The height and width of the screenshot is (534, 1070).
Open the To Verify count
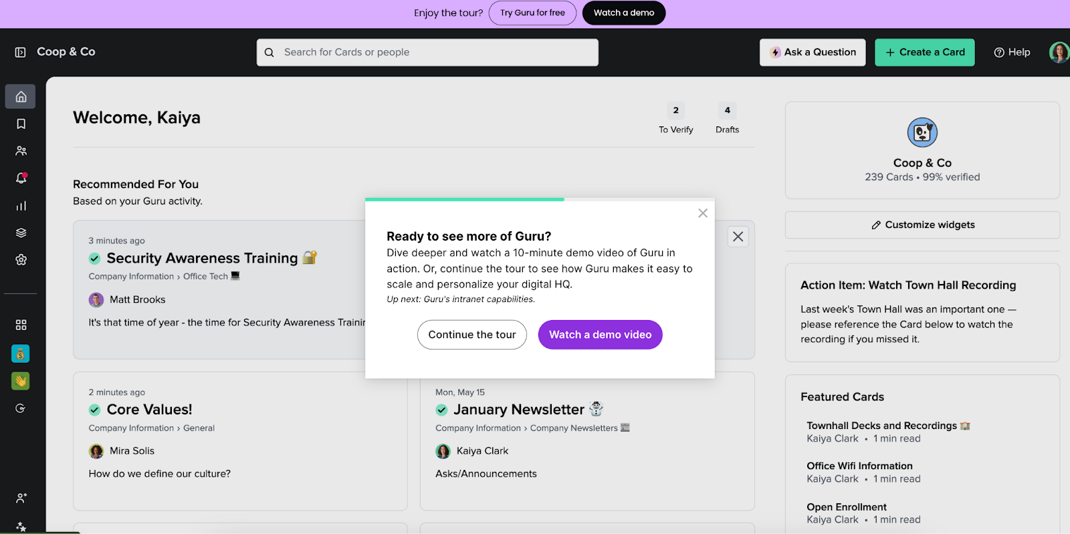(675, 119)
